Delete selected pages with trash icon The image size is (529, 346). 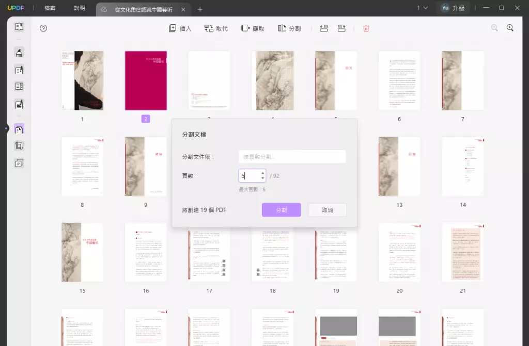point(366,28)
